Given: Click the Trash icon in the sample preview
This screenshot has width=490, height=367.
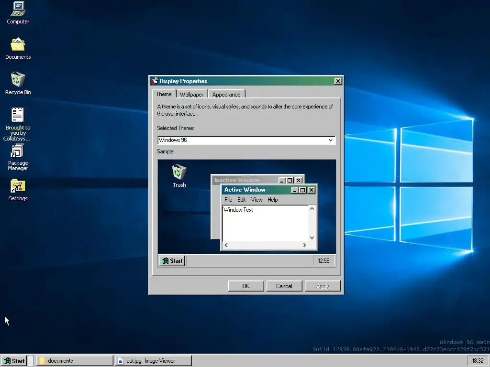Looking at the screenshot, I should (179, 176).
